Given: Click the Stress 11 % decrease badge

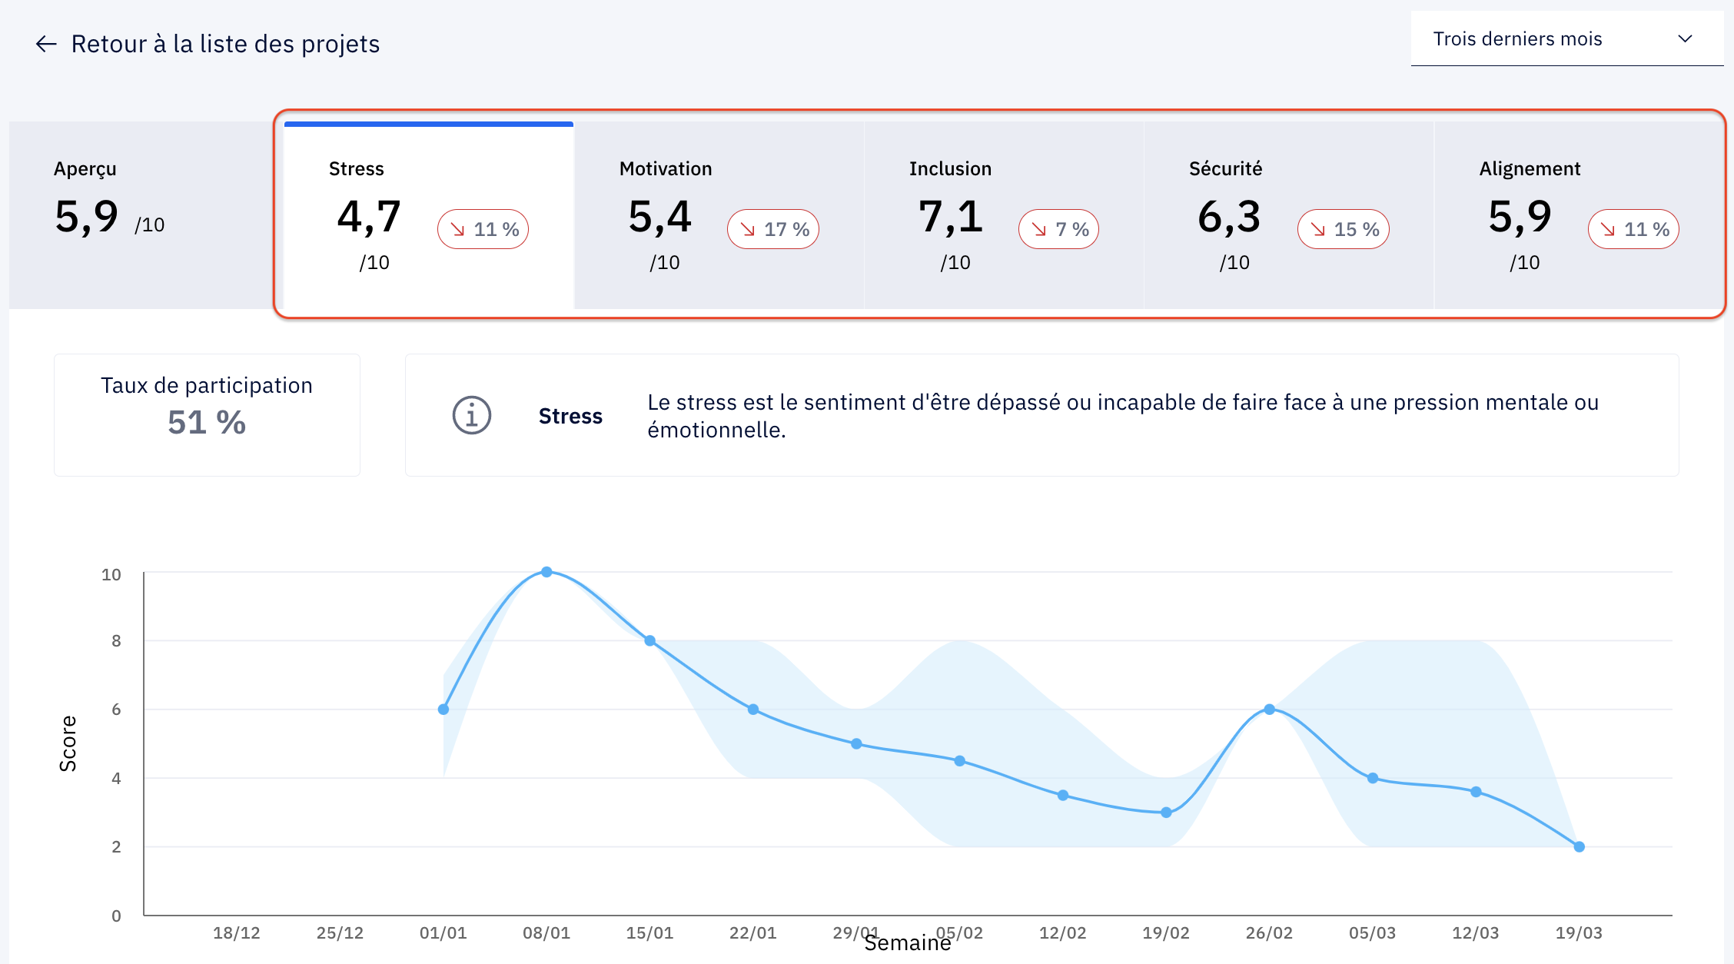Looking at the screenshot, I should (483, 229).
